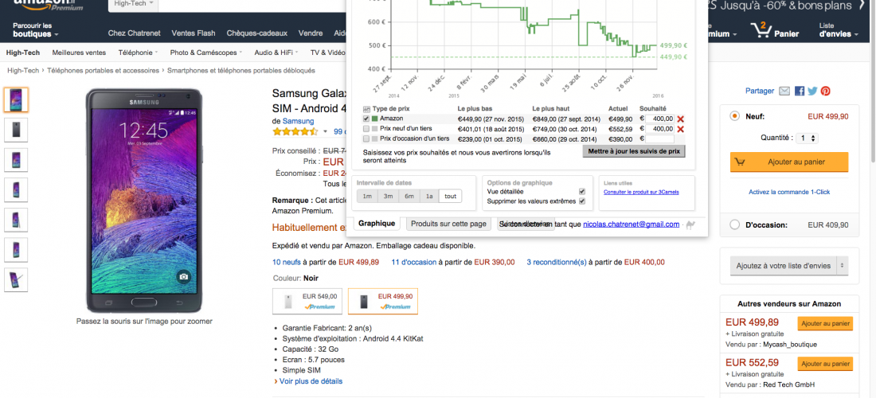876x398 pixels.
Task: Select last thumbnail with stylus
Action: (16, 280)
